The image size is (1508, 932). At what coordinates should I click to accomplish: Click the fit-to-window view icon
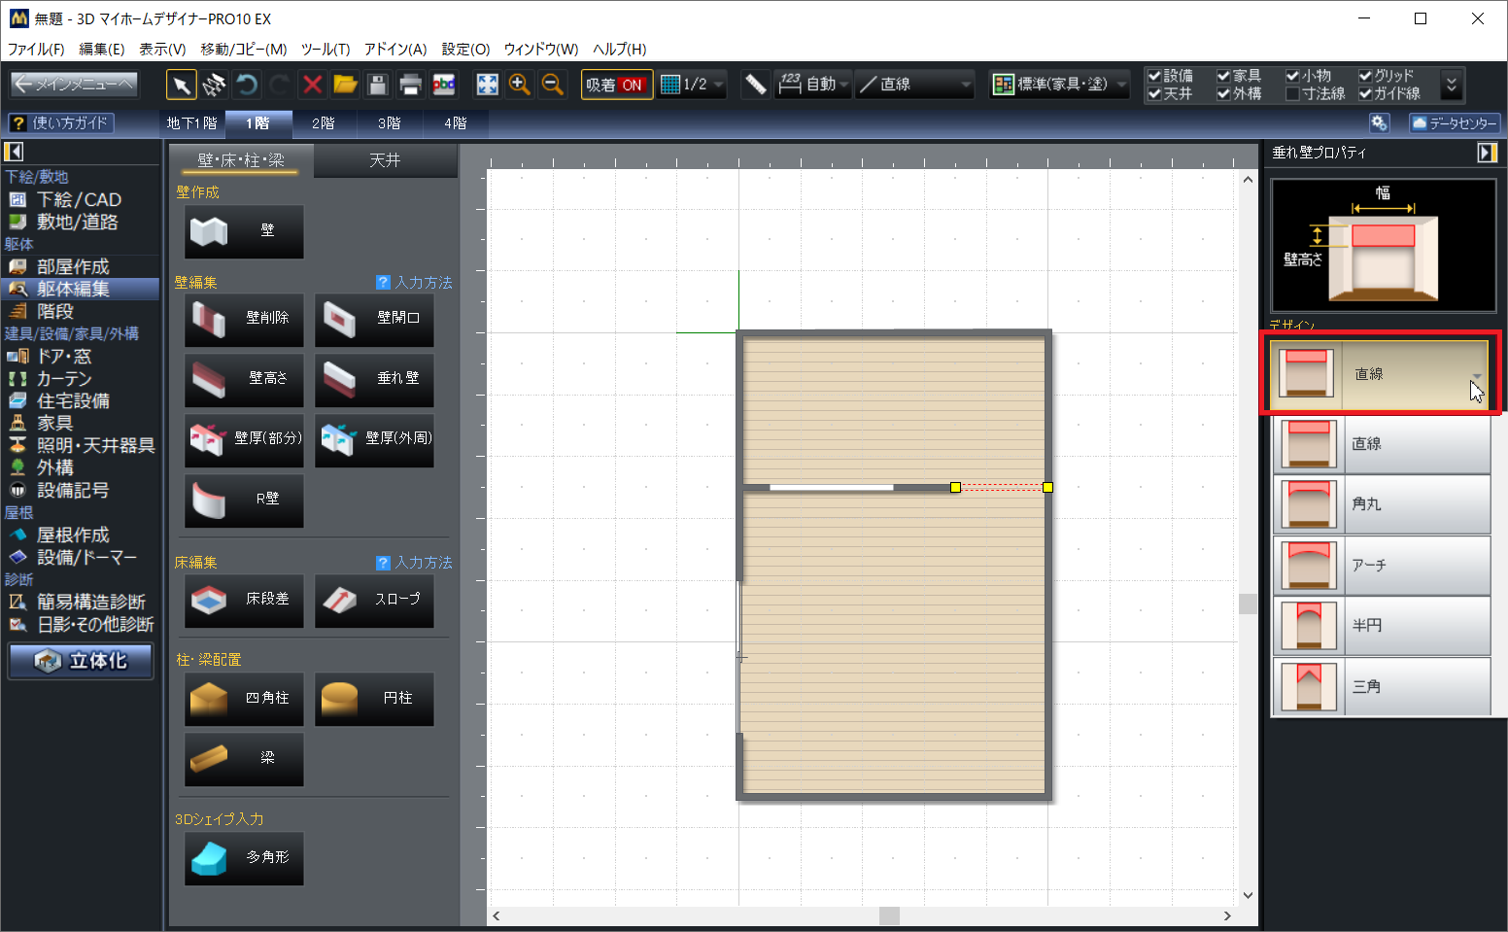click(487, 85)
